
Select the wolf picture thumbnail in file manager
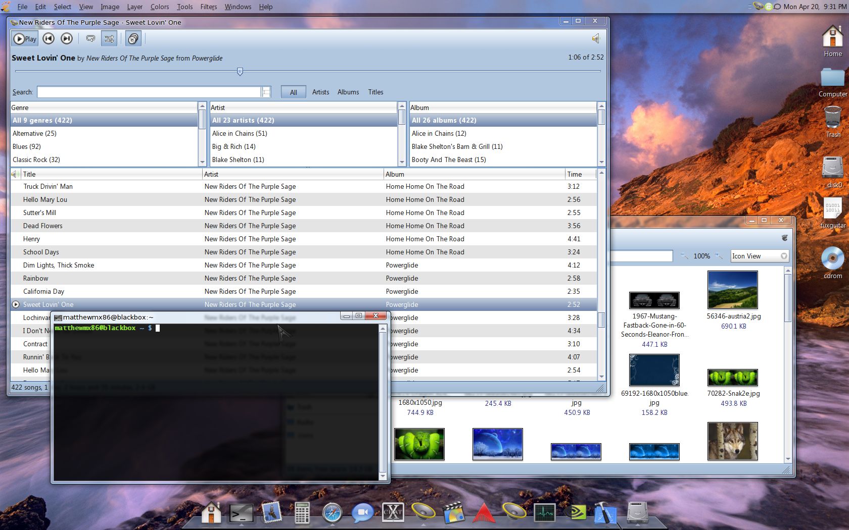[733, 441]
